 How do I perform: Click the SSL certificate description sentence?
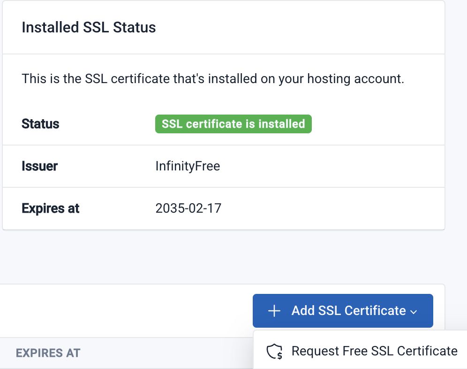coord(212,78)
